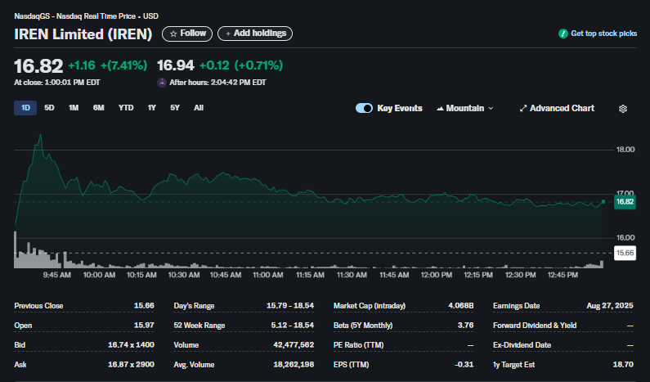Viewport: 650px width, 382px height.
Task: Follow IREN Limited stock
Action: [x=187, y=34]
